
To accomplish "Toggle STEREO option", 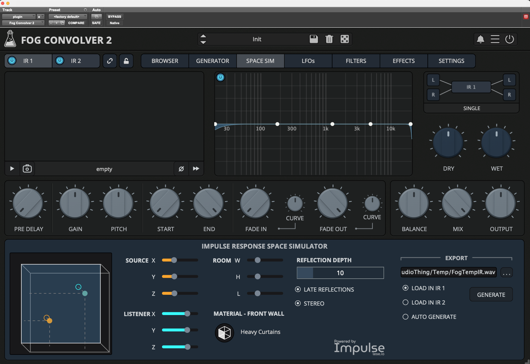I will point(310,304).
